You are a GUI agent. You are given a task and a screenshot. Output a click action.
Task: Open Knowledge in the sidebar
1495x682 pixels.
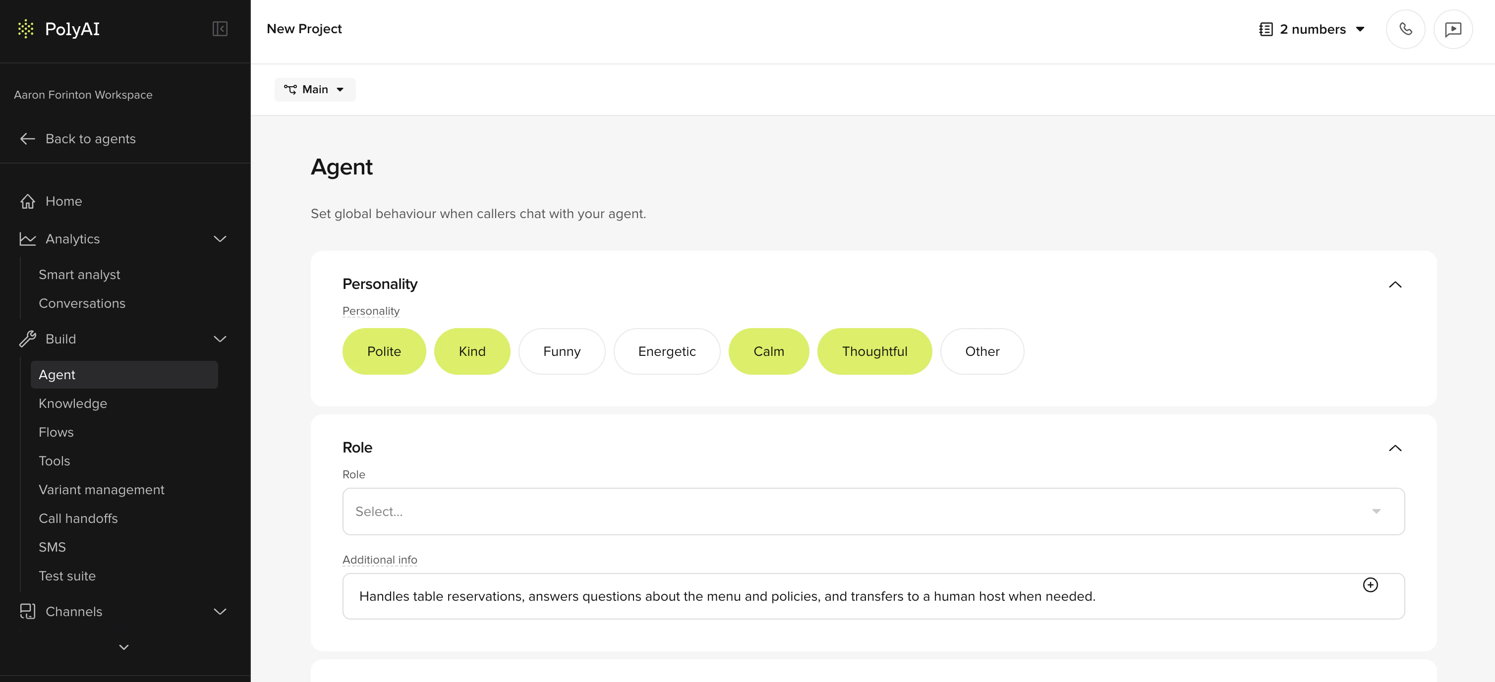(72, 403)
